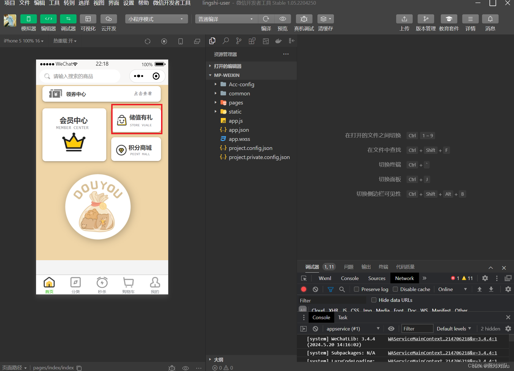The height and width of the screenshot is (371, 514).
Task: Open the mini program mode dropdown
Action: (x=156, y=19)
